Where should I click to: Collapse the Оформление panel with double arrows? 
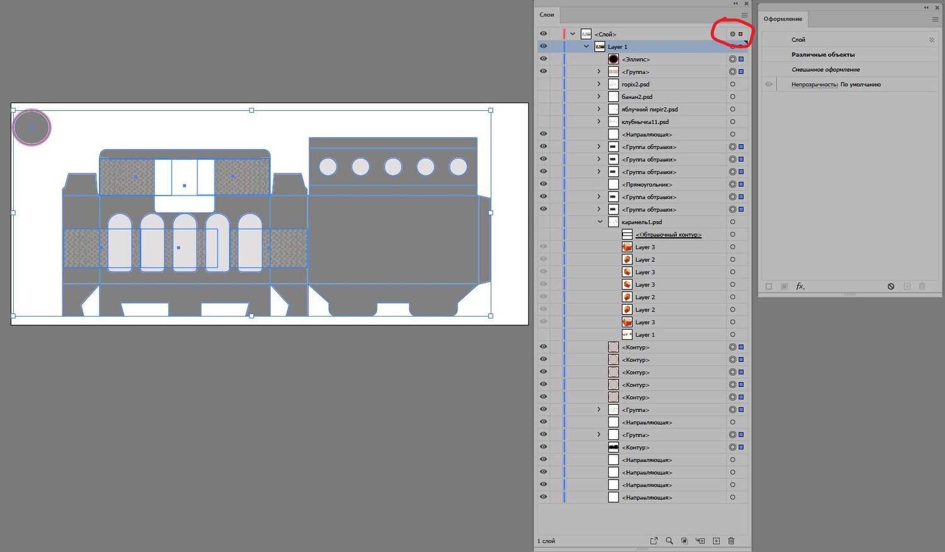926,8
